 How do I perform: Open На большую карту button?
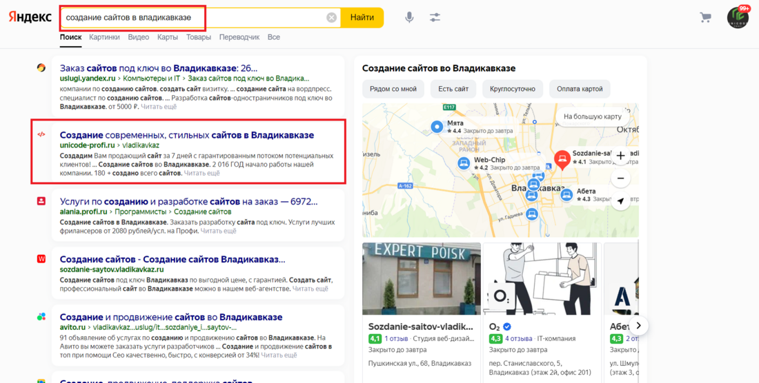[593, 117]
